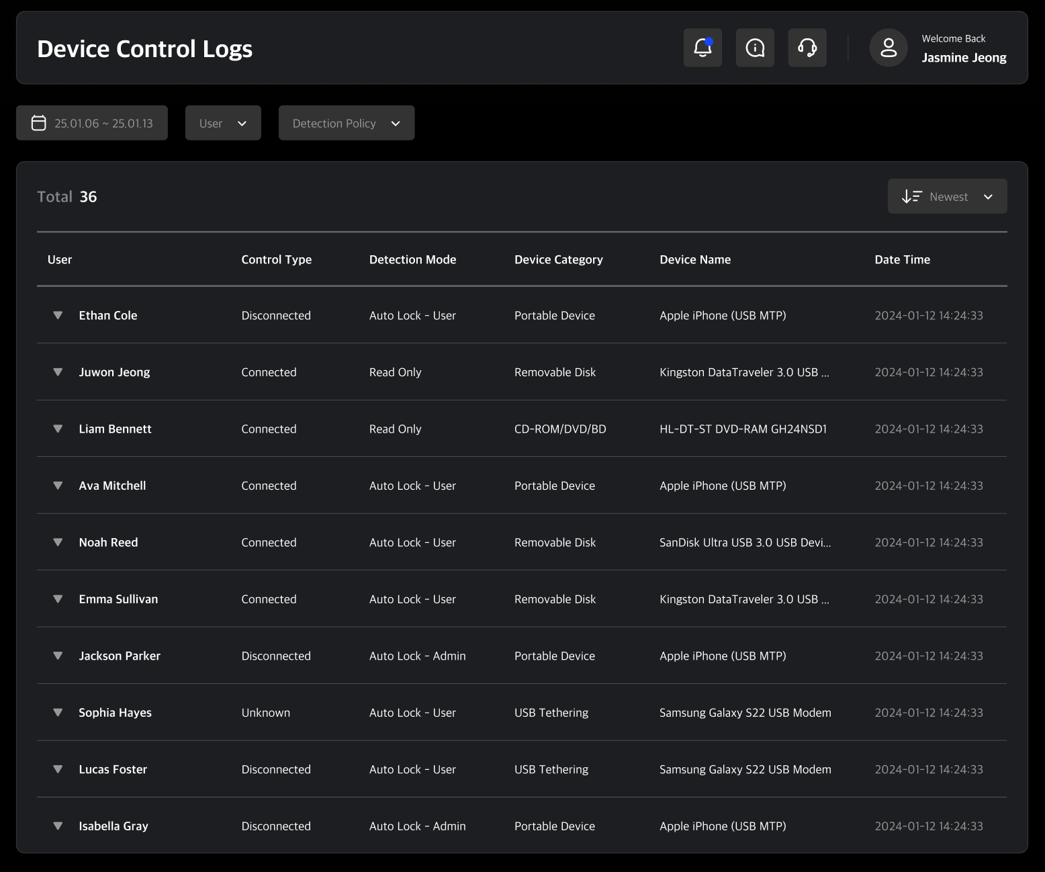Click the user silhouette icon next to Welcome Back

click(x=889, y=47)
